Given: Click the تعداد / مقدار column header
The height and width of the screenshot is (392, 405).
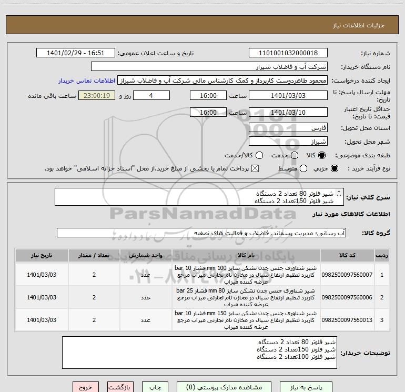Looking at the screenshot, I should (94, 255).
